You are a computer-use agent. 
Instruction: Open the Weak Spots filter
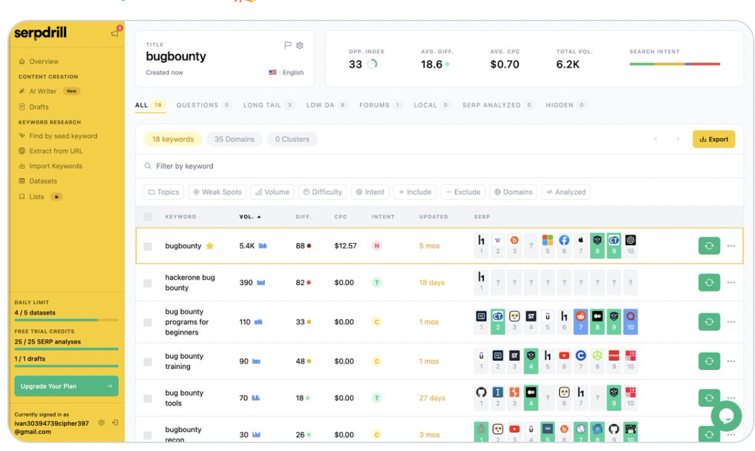[217, 192]
